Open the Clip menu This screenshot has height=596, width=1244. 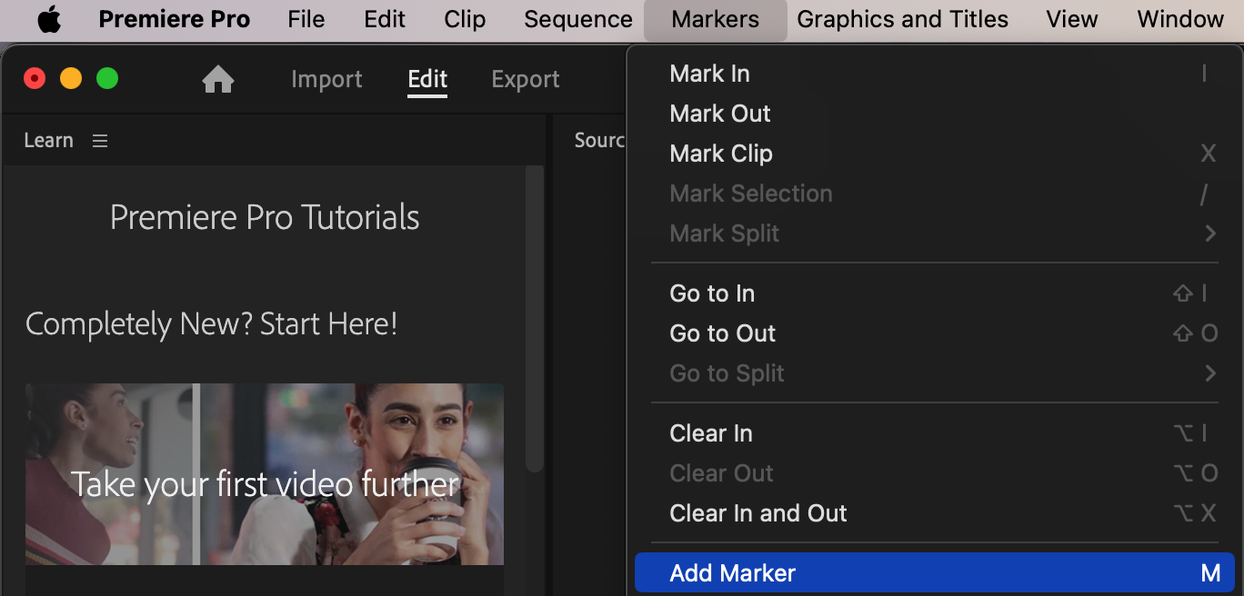point(465,19)
